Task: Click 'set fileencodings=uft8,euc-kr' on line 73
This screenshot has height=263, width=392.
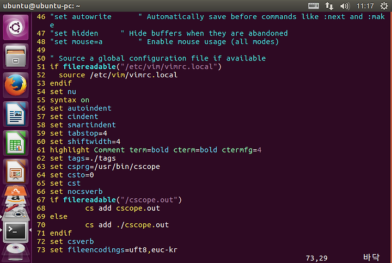Action: (x=113, y=250)
